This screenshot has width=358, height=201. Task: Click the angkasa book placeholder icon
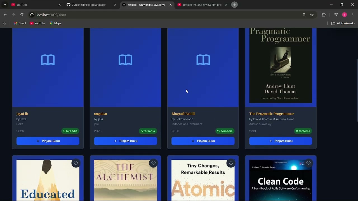(x=125, y=60)
